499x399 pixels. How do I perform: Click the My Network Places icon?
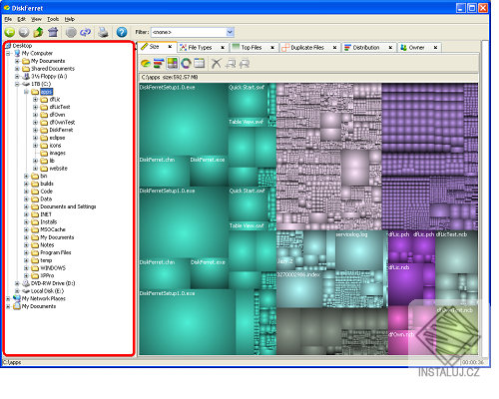17,298
